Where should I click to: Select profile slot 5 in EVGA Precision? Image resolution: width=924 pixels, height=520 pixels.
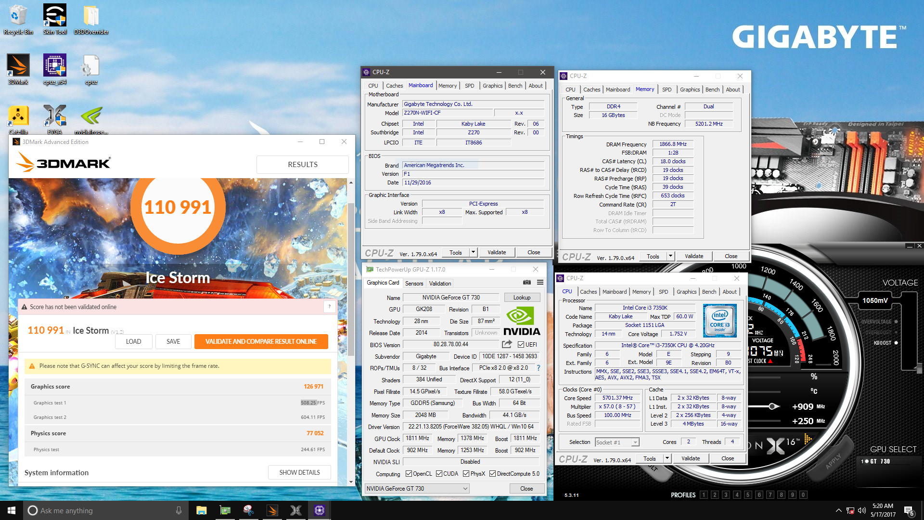747,494
